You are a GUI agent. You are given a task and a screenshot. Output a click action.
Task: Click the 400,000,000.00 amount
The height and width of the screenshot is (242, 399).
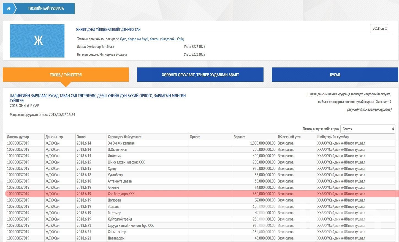[264, 156]
